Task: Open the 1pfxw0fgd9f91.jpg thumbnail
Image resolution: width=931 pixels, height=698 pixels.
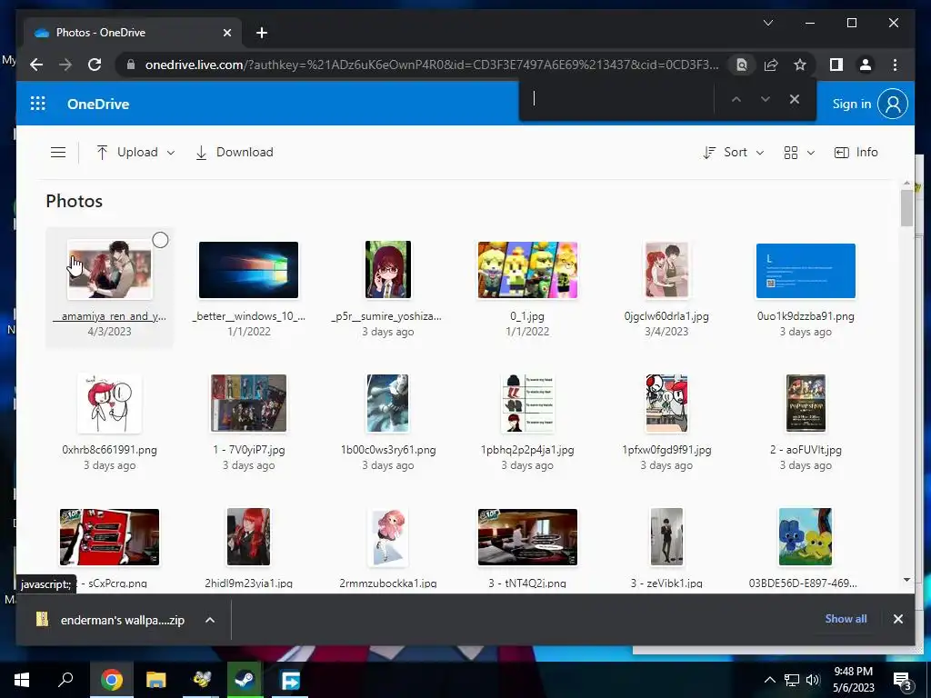Action: pos(666,404)
